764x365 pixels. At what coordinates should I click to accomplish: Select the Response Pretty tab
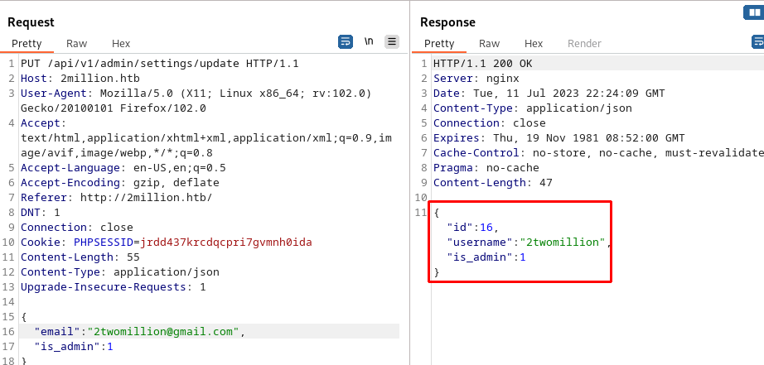(439, 43)
